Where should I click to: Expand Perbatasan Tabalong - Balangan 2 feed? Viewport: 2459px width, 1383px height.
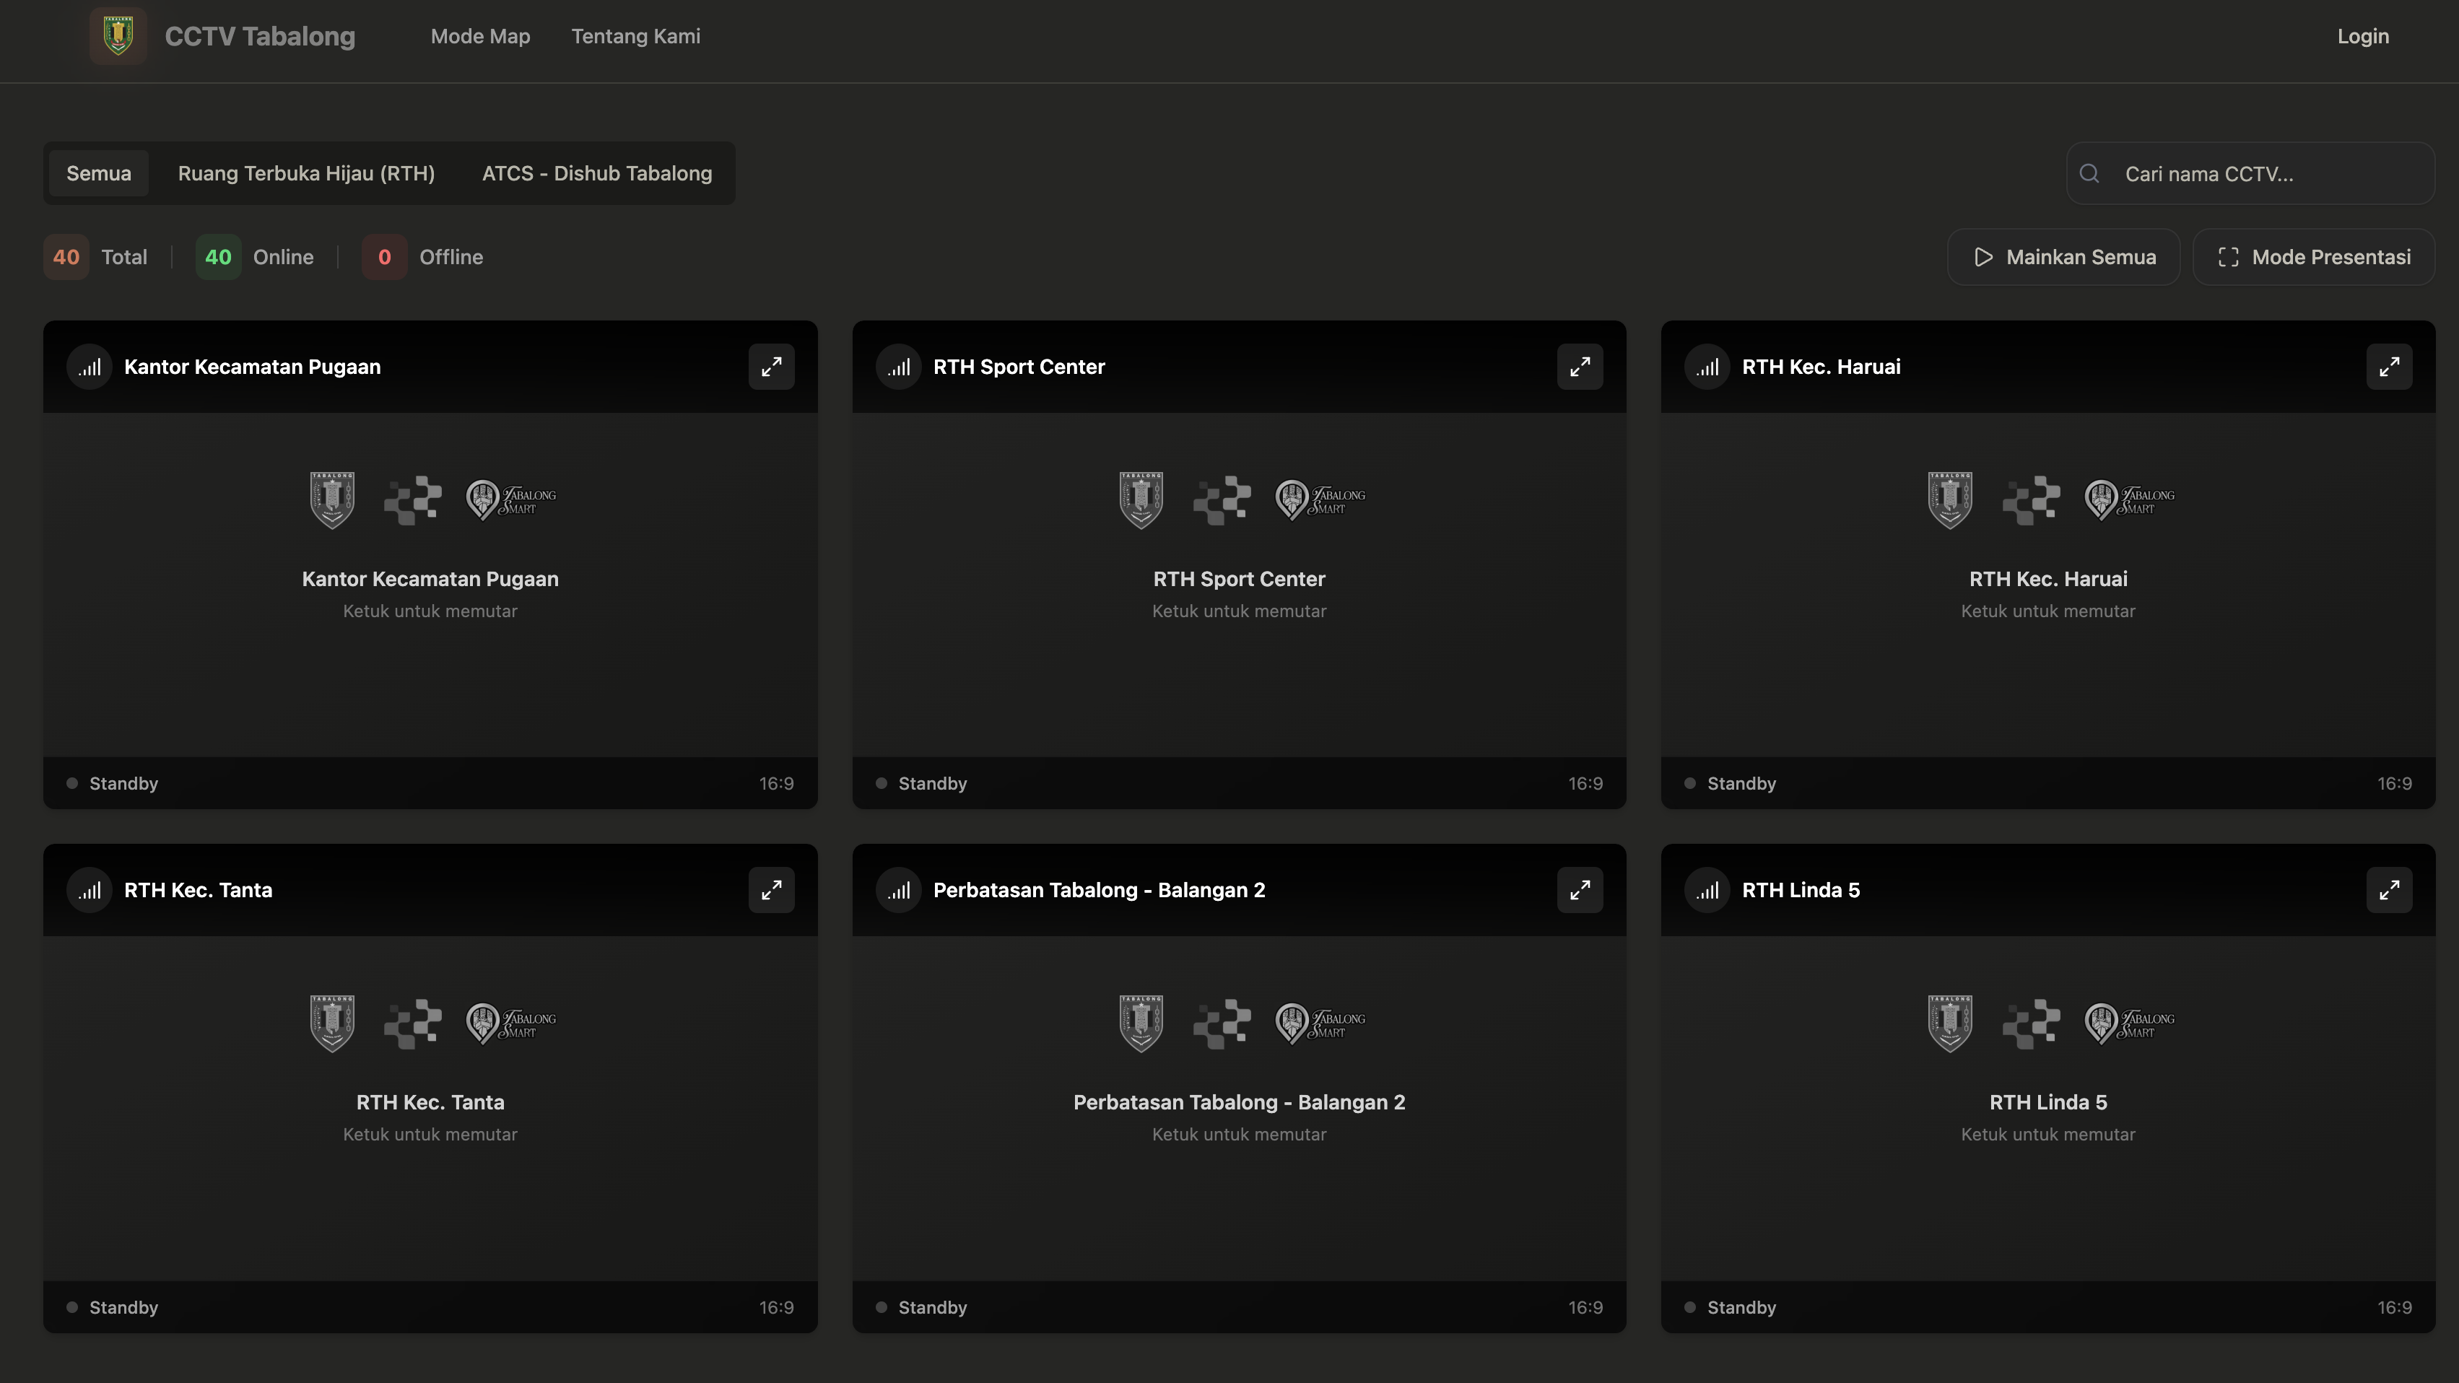coord(1580,889)
